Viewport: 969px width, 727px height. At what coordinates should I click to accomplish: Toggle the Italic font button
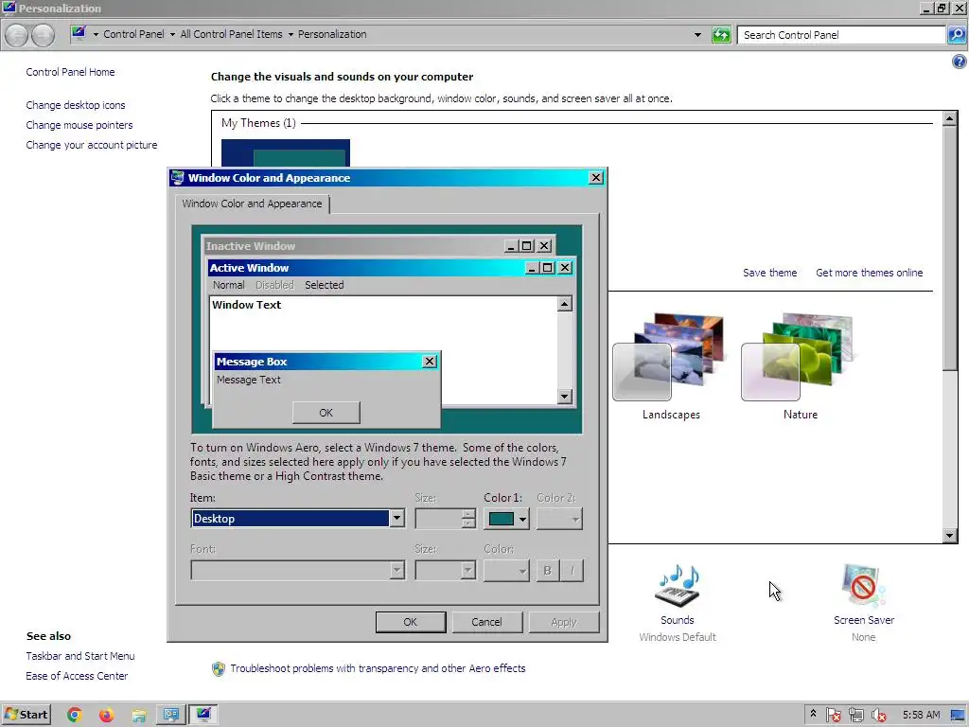[x=573, y=571]
